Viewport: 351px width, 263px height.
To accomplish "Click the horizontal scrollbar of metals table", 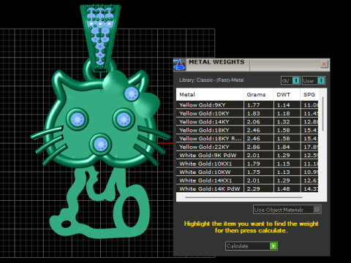I will (244, 197).
